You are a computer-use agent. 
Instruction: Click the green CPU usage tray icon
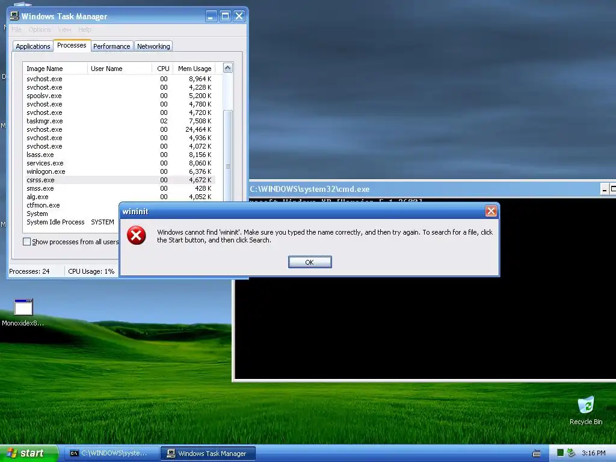[x=561, y=453]
